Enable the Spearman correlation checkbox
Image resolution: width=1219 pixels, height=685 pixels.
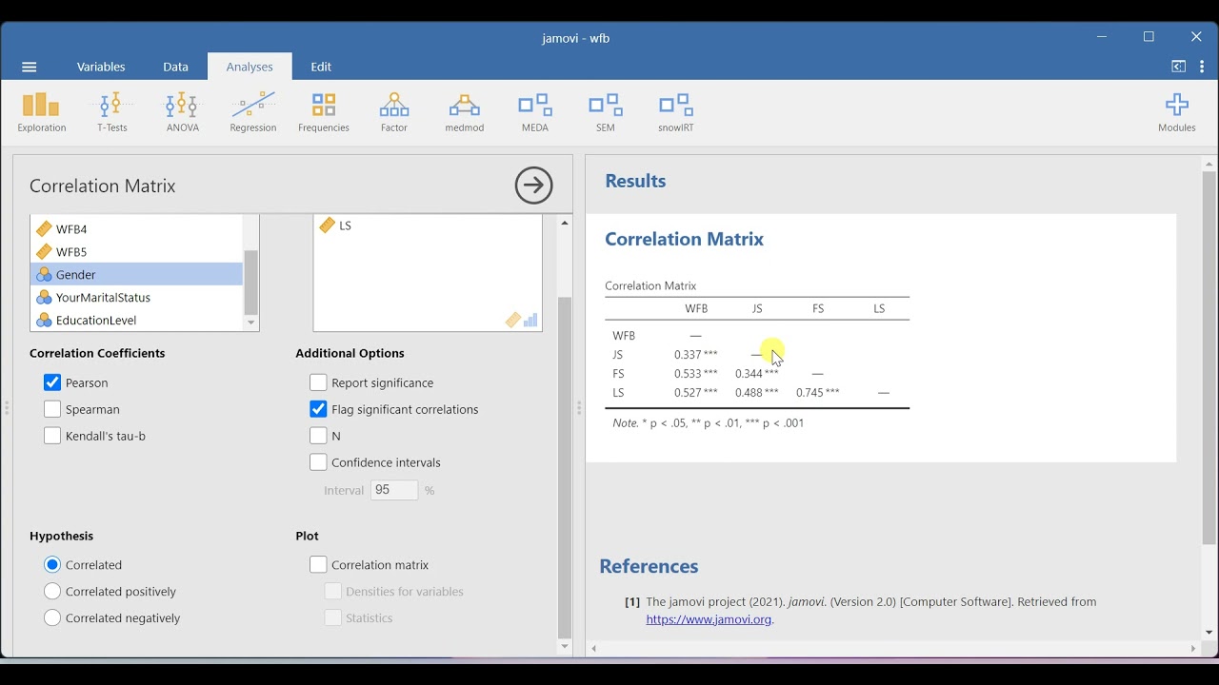(x=52, y=409)
